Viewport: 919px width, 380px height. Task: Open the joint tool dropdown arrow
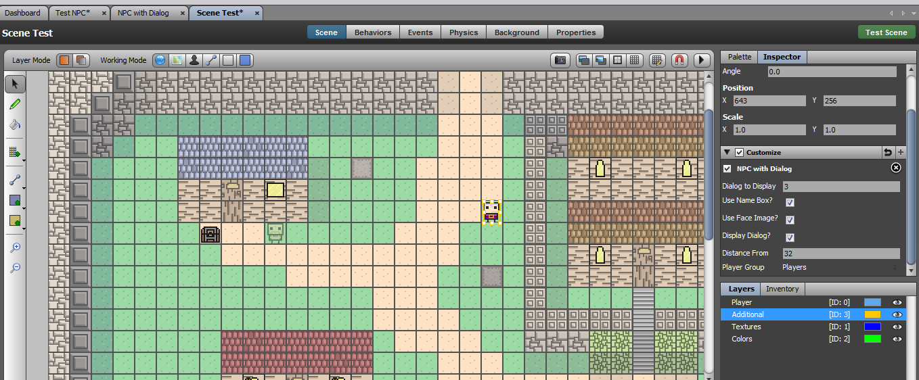[23, 189]
